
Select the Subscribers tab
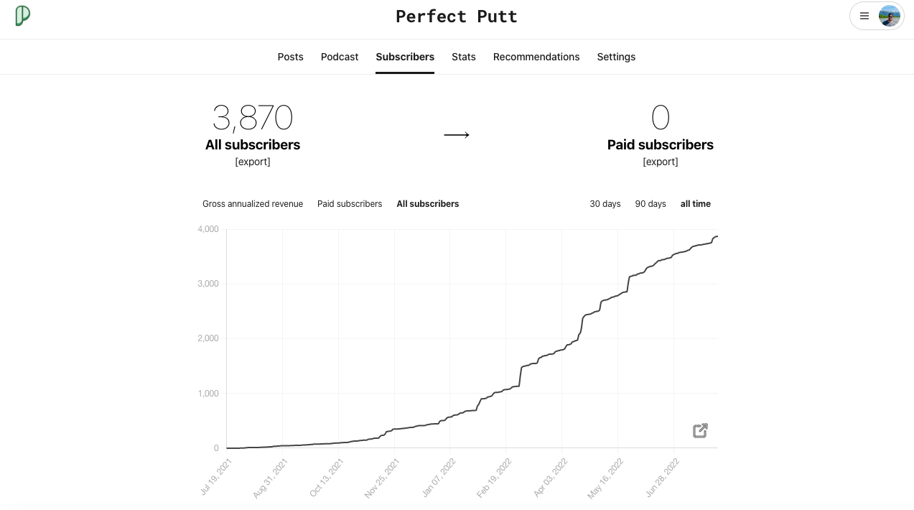(405, 57)
